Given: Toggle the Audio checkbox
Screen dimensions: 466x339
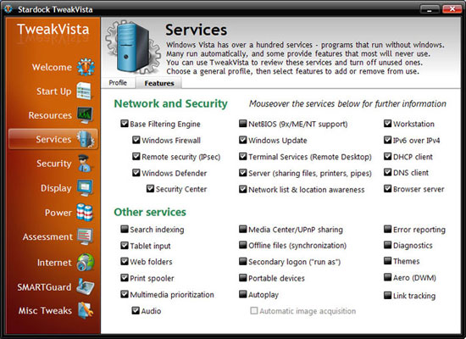Looking at the screenshot, I should tap(136, 310).
